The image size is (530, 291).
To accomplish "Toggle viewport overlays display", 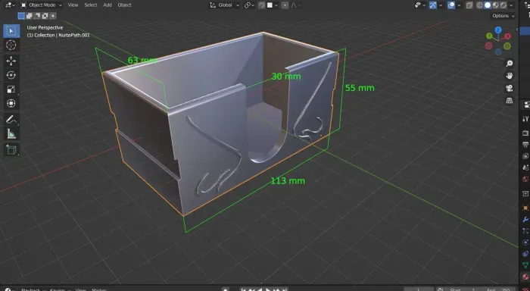I will coord(451,5).
